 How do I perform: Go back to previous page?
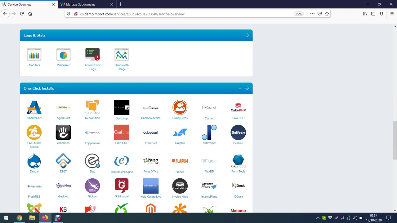tap(5, 14)
